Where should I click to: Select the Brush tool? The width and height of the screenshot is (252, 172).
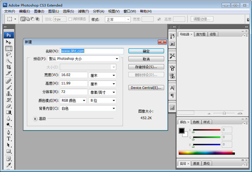[8, 87]
